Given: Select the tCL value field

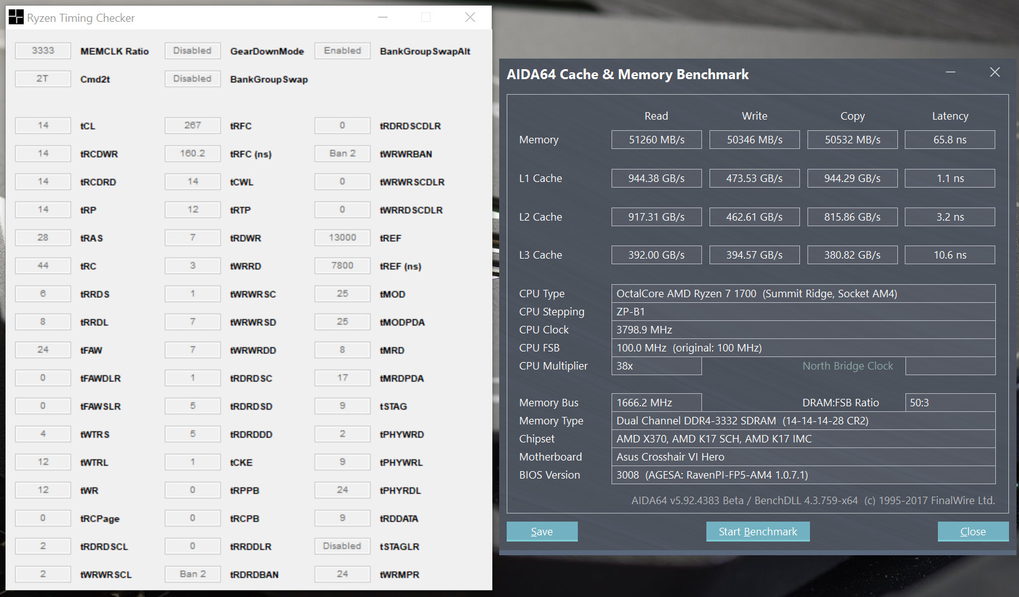Looking at the screenshot, I should [x=43, y=125].
